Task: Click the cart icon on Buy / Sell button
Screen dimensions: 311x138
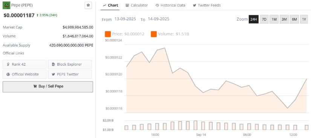Action: click(x=35, y=87)
